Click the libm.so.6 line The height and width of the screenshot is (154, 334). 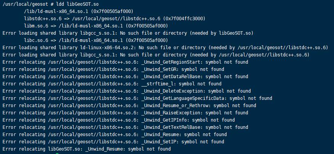[x=96, y=26]
